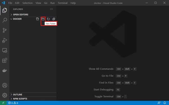This screenshot has width=169, height=105.
Task: Open the Run and Debug view
Action: coord(5,40)
